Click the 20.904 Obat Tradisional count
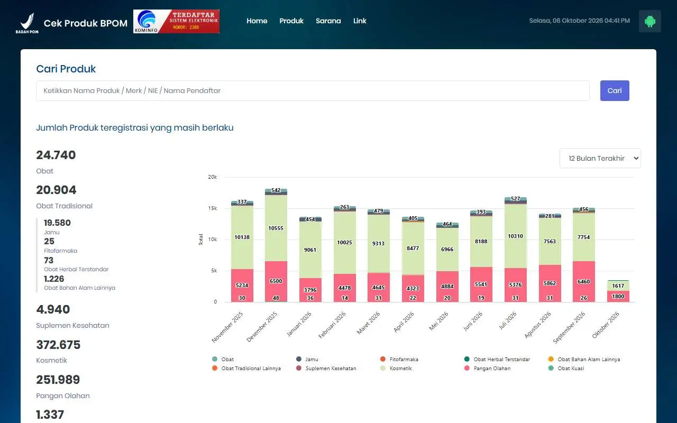677x423 pixels. [56, 190]
